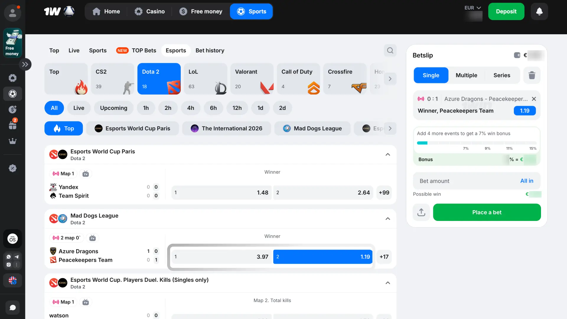567x319 pixels.
Task: Select The International 2026 tournament chip
Action: coord(227,128)
